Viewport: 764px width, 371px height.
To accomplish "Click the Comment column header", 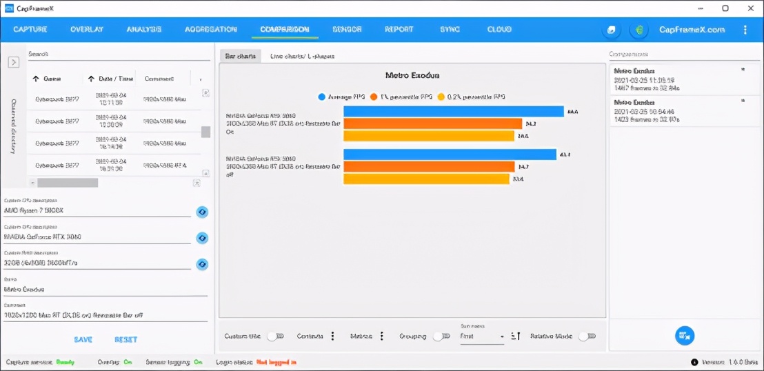I will (159, 79).
